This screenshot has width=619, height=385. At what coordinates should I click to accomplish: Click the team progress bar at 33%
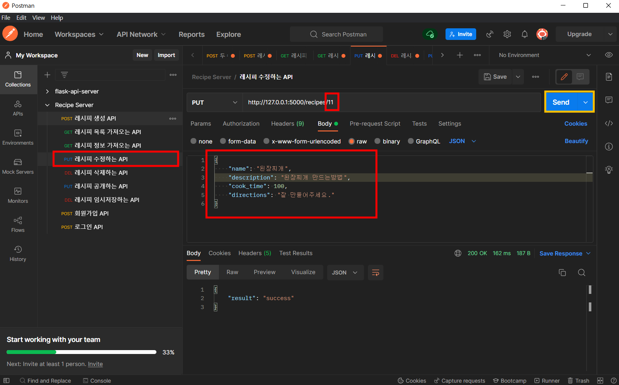point(81,352)
